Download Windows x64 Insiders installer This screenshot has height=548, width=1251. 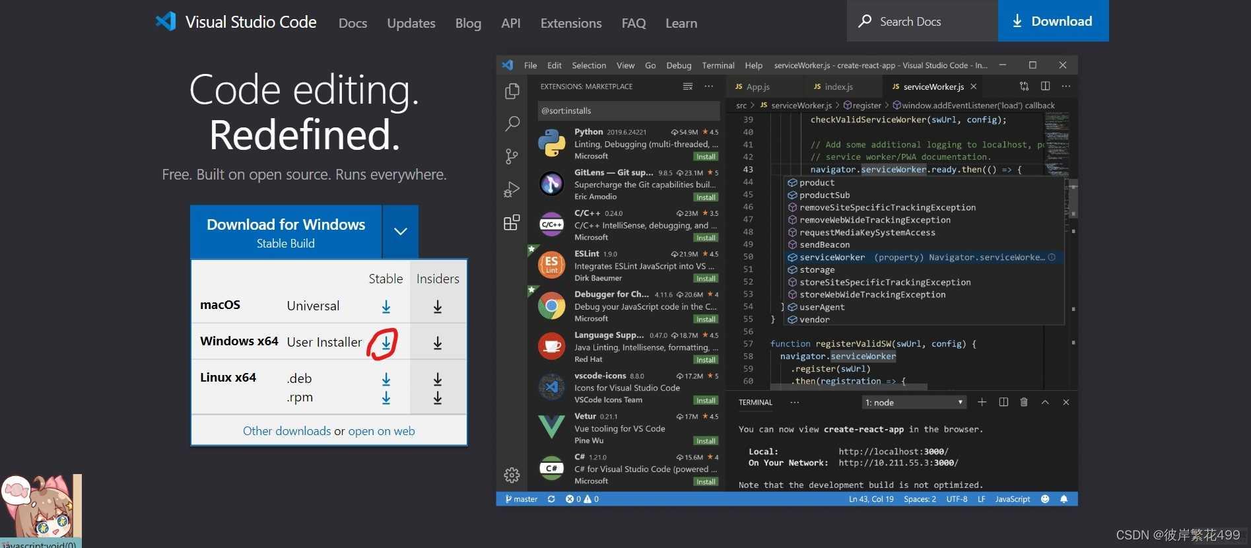438,343
